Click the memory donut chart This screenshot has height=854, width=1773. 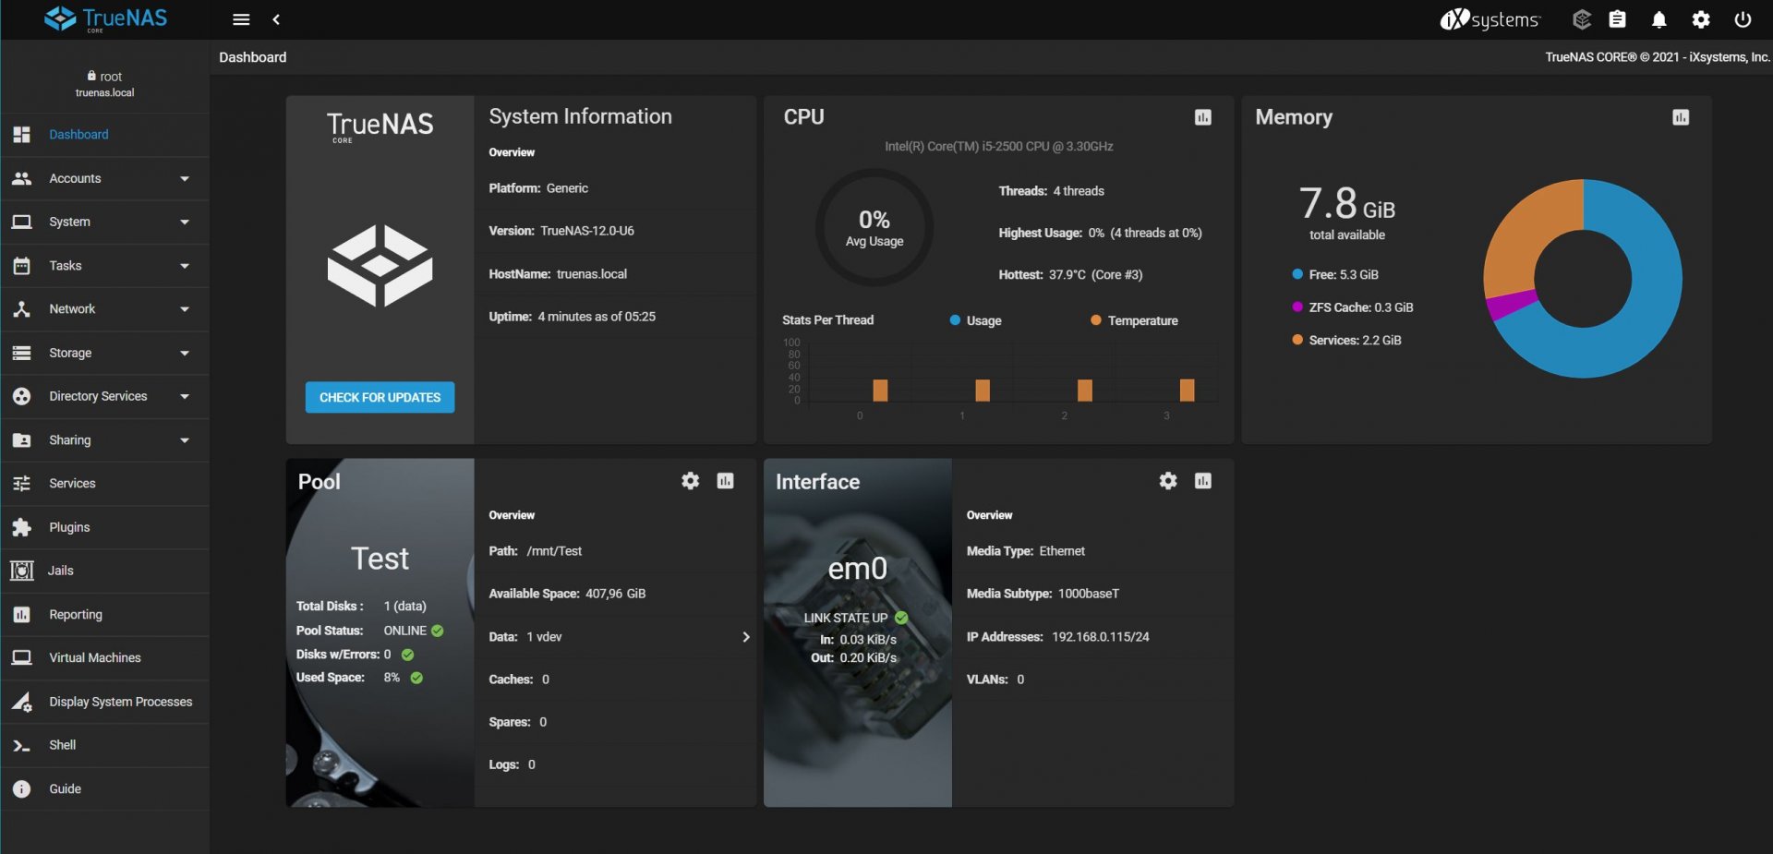coord(1583,278)
